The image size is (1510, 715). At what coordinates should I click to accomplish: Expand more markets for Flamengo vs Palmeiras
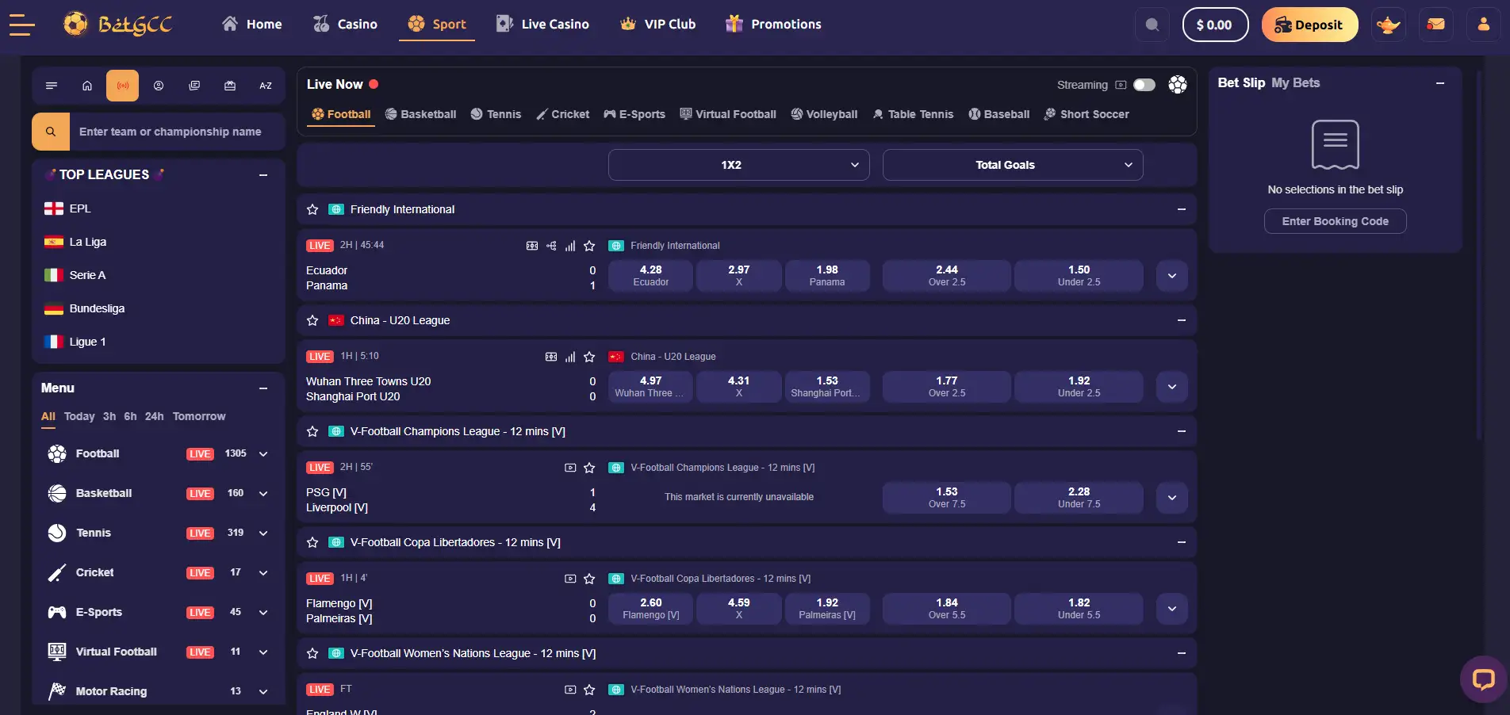[1172, 609]
